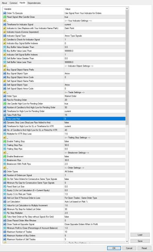Change the 'Market Order' value of Order Type
This screenshot has height=252, width=153.
[x=95, y=96]
